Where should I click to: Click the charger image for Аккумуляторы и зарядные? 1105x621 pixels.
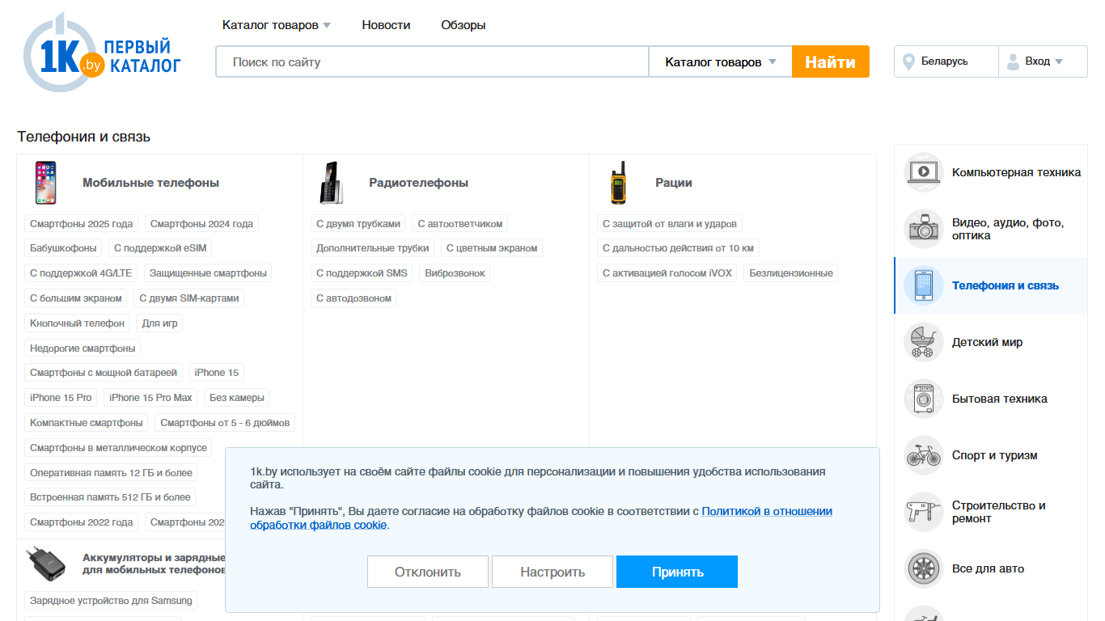pyautogui.click(x=45, y=564)
